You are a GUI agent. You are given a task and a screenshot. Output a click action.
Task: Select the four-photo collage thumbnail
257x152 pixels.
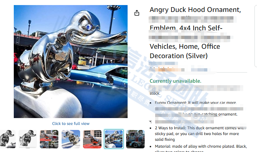(x=49, y=139)
